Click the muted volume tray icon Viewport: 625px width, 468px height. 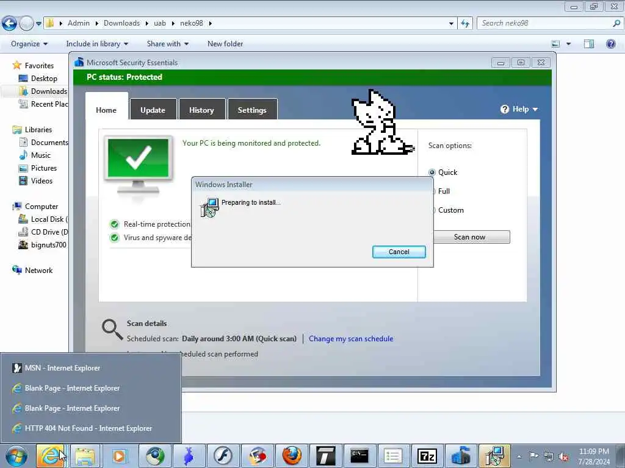point(563,456)
